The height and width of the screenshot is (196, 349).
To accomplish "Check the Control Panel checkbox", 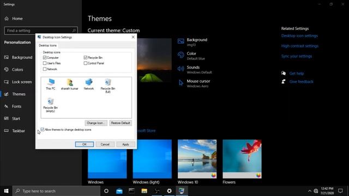I will click(x=86, y=63).
